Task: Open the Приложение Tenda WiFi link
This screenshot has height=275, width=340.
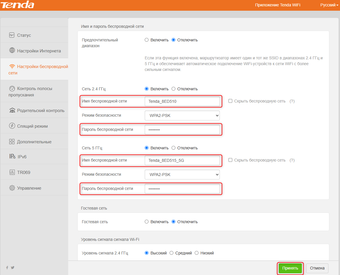Action: [277, 5]
